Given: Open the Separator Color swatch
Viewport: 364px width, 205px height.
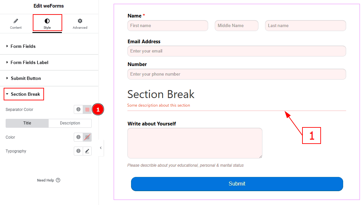Looking at the screenshot, I should [87, 109].
